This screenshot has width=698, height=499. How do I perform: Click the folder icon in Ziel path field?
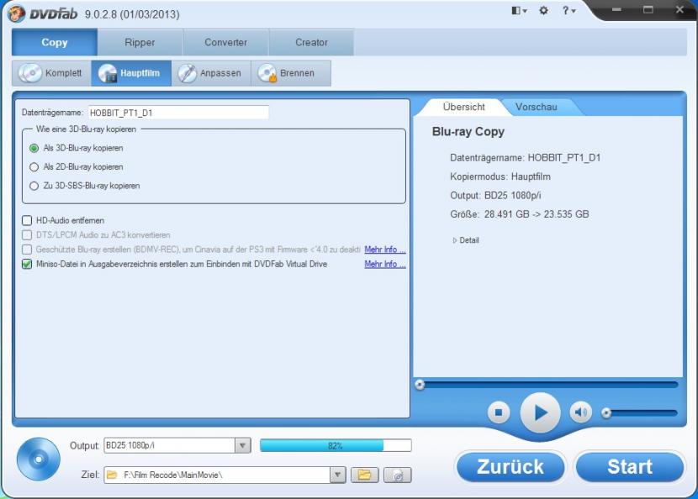[112, 475]
